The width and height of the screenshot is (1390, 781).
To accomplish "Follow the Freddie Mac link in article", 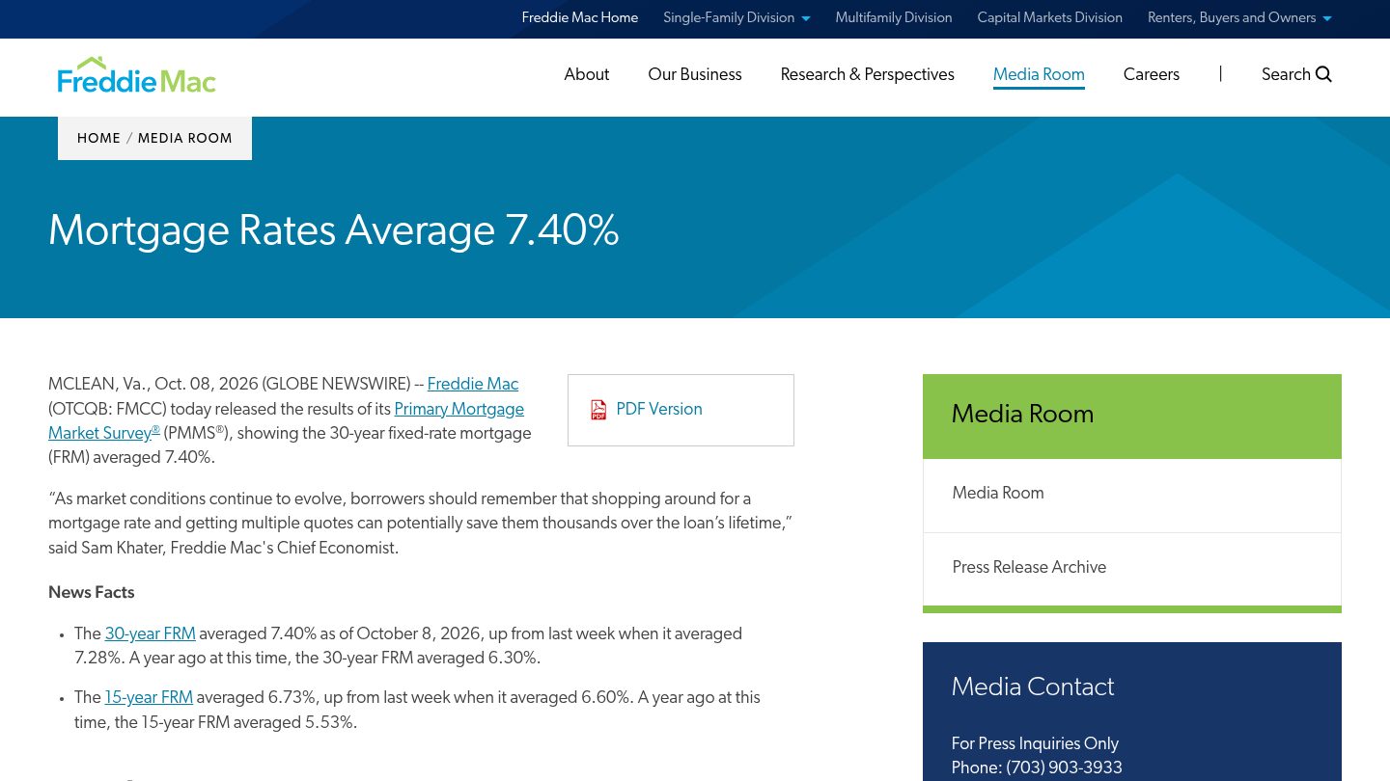I will [473, 385].
